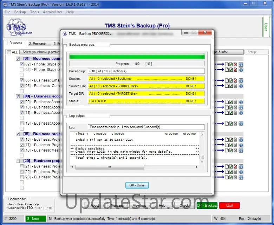Screen dimensions: 274x225
Task: Open info icon for row [09]
Action: click(241, 102)
